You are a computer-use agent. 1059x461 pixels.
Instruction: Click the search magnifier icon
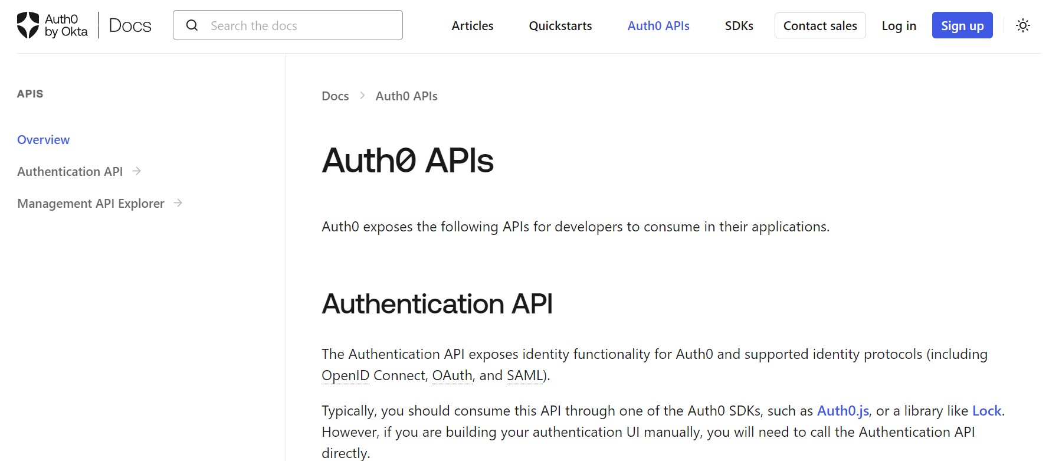tap(192, 25)
